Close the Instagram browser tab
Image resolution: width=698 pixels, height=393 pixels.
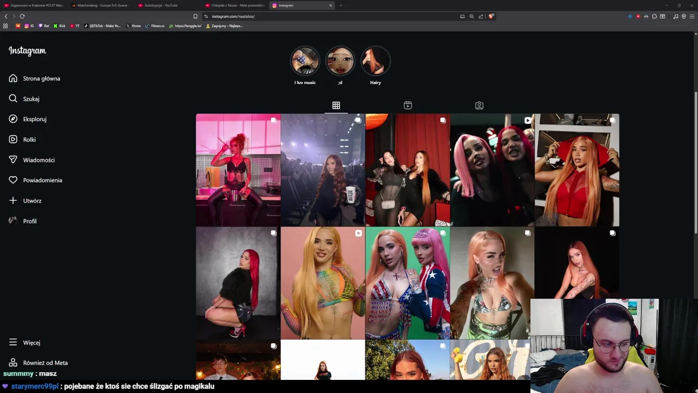coord(330,5)
